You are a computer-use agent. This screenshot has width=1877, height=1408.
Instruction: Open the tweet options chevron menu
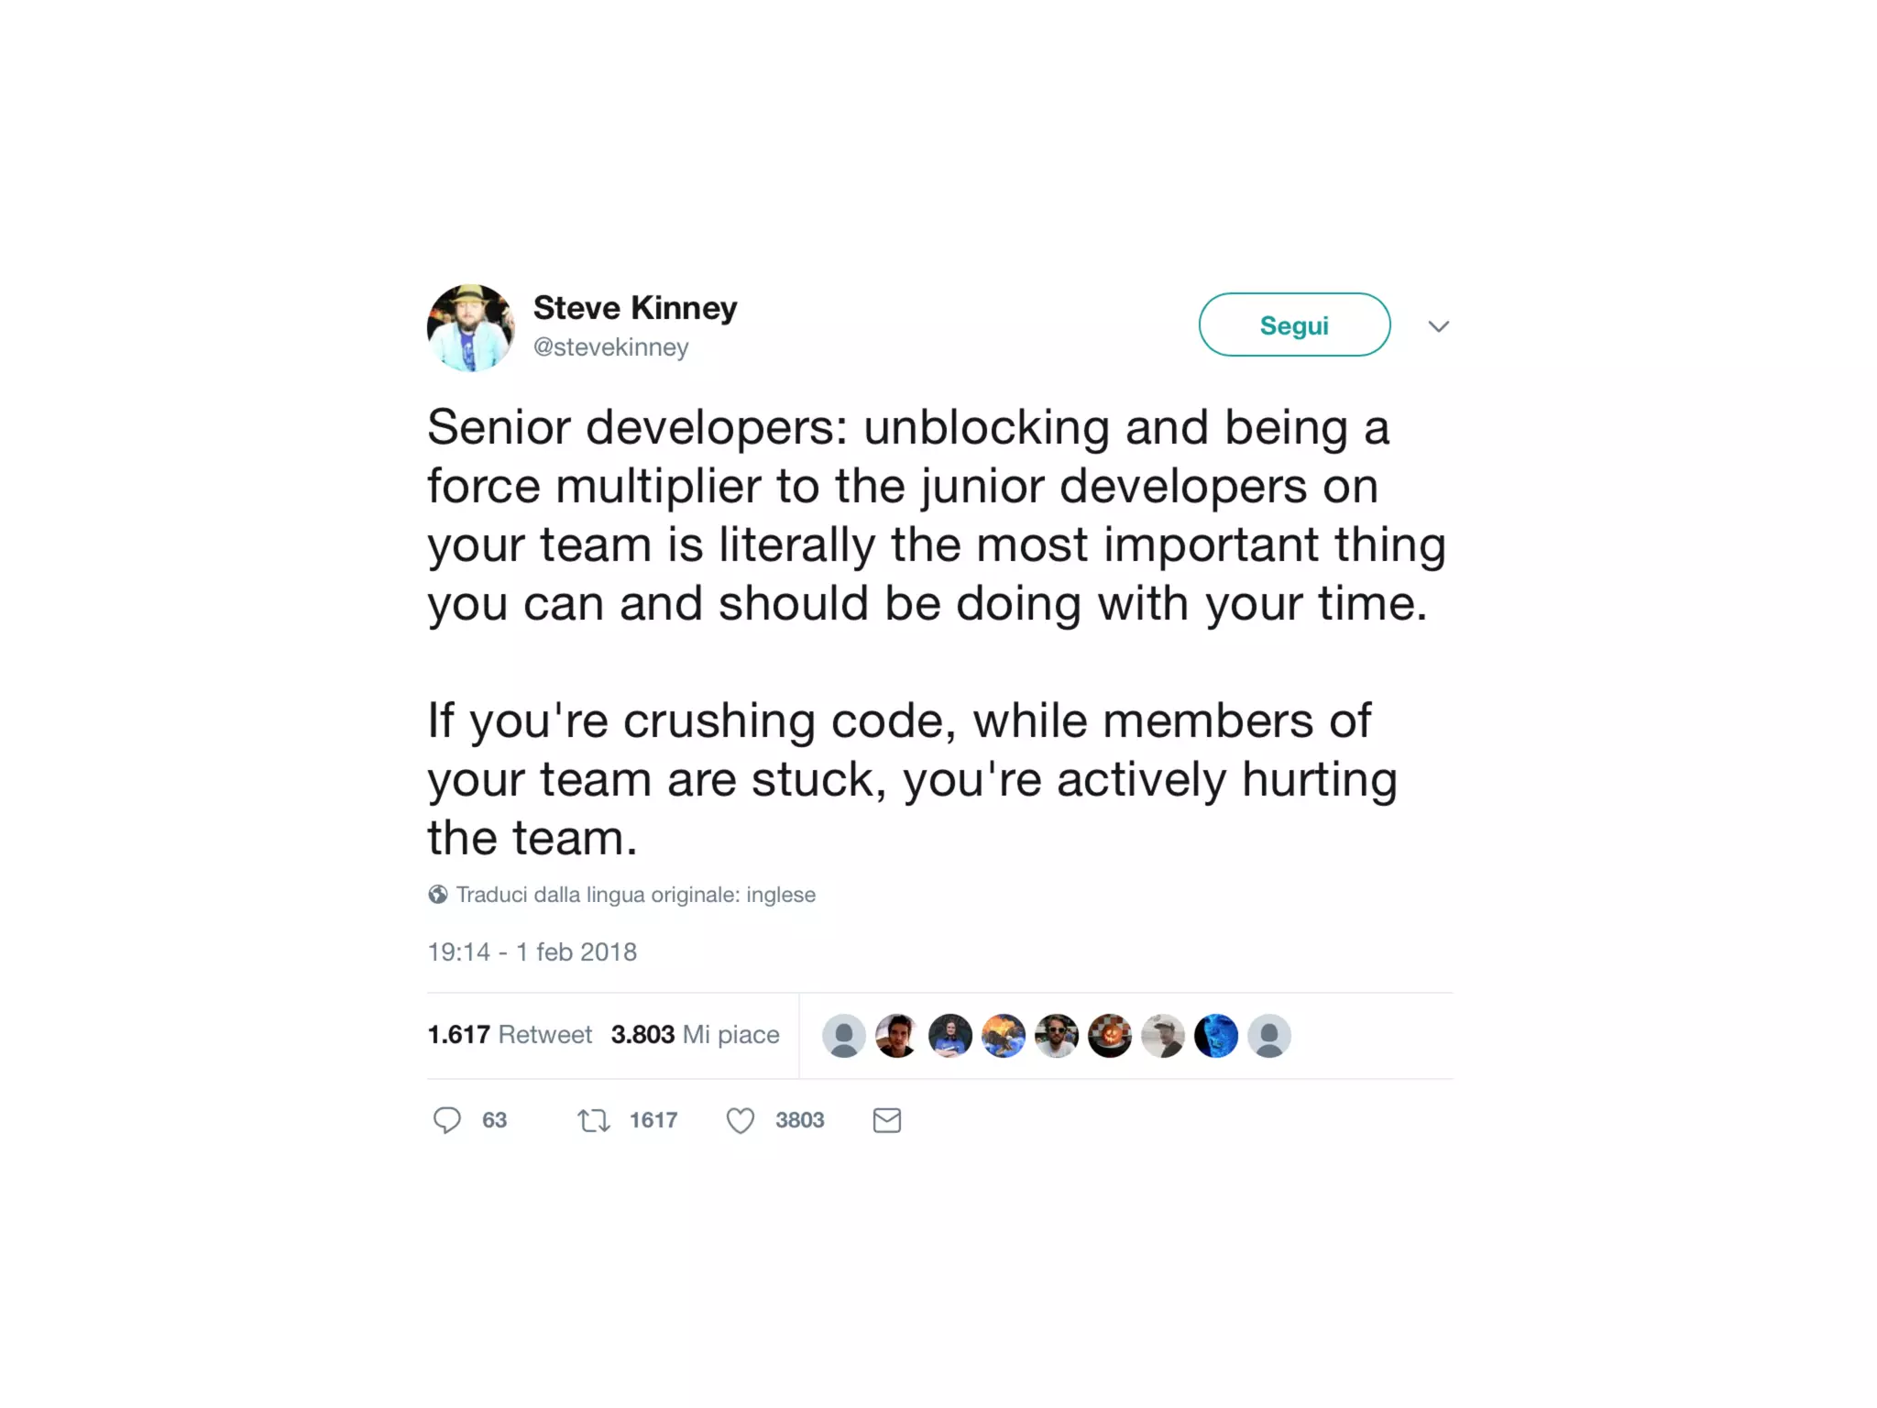click(x=1439, y=326)
